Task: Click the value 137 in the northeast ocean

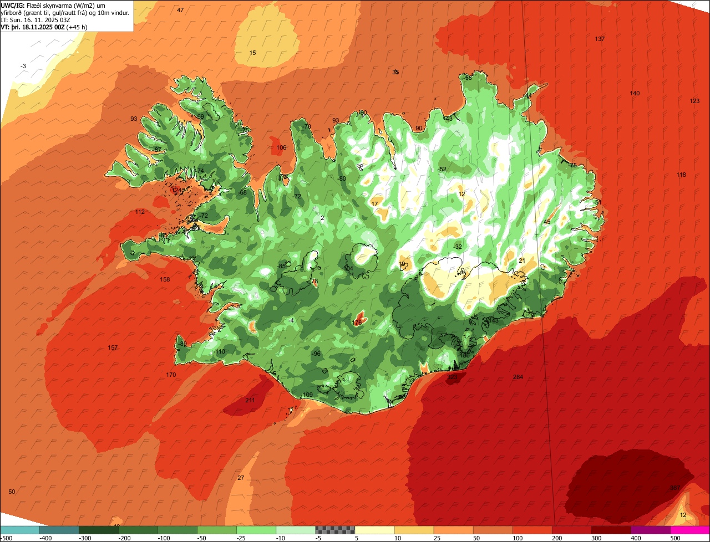Action: [x=600, y=39]
